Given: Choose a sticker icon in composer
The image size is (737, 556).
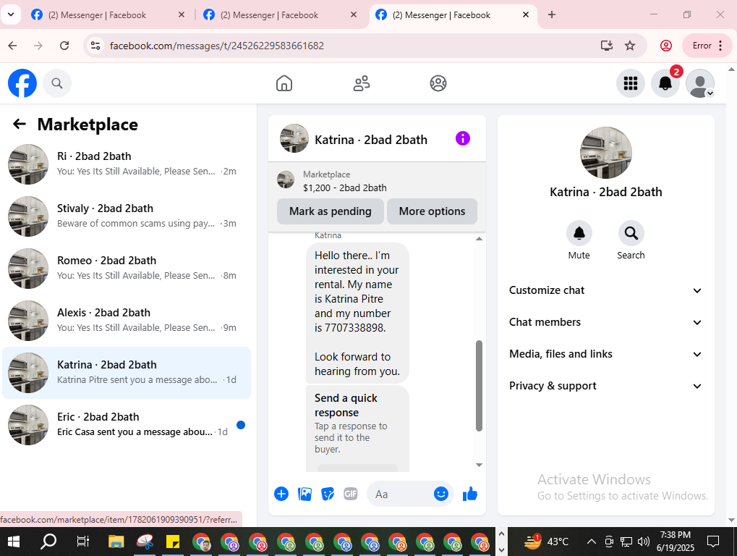Looking at the screenshot, I should point(328,494).
